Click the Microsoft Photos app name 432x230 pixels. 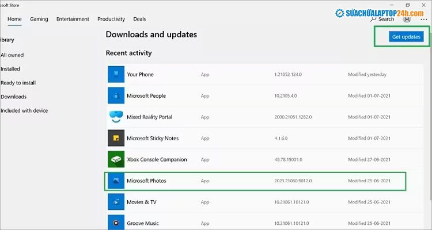tap(146, 181)
